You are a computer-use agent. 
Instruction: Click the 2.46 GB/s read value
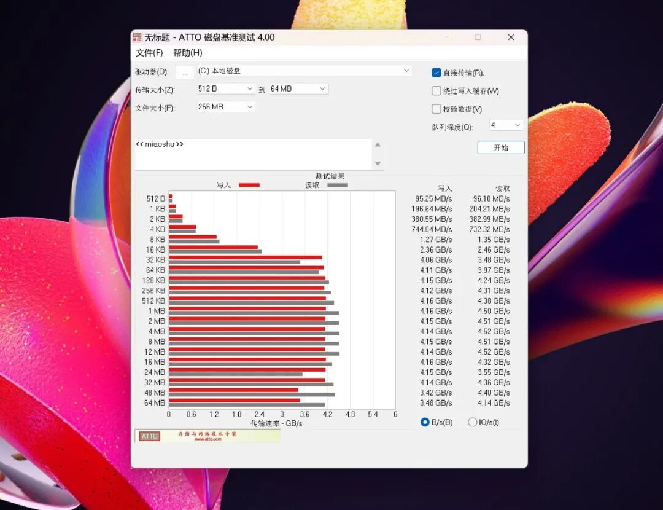click(x=494, y=249)
